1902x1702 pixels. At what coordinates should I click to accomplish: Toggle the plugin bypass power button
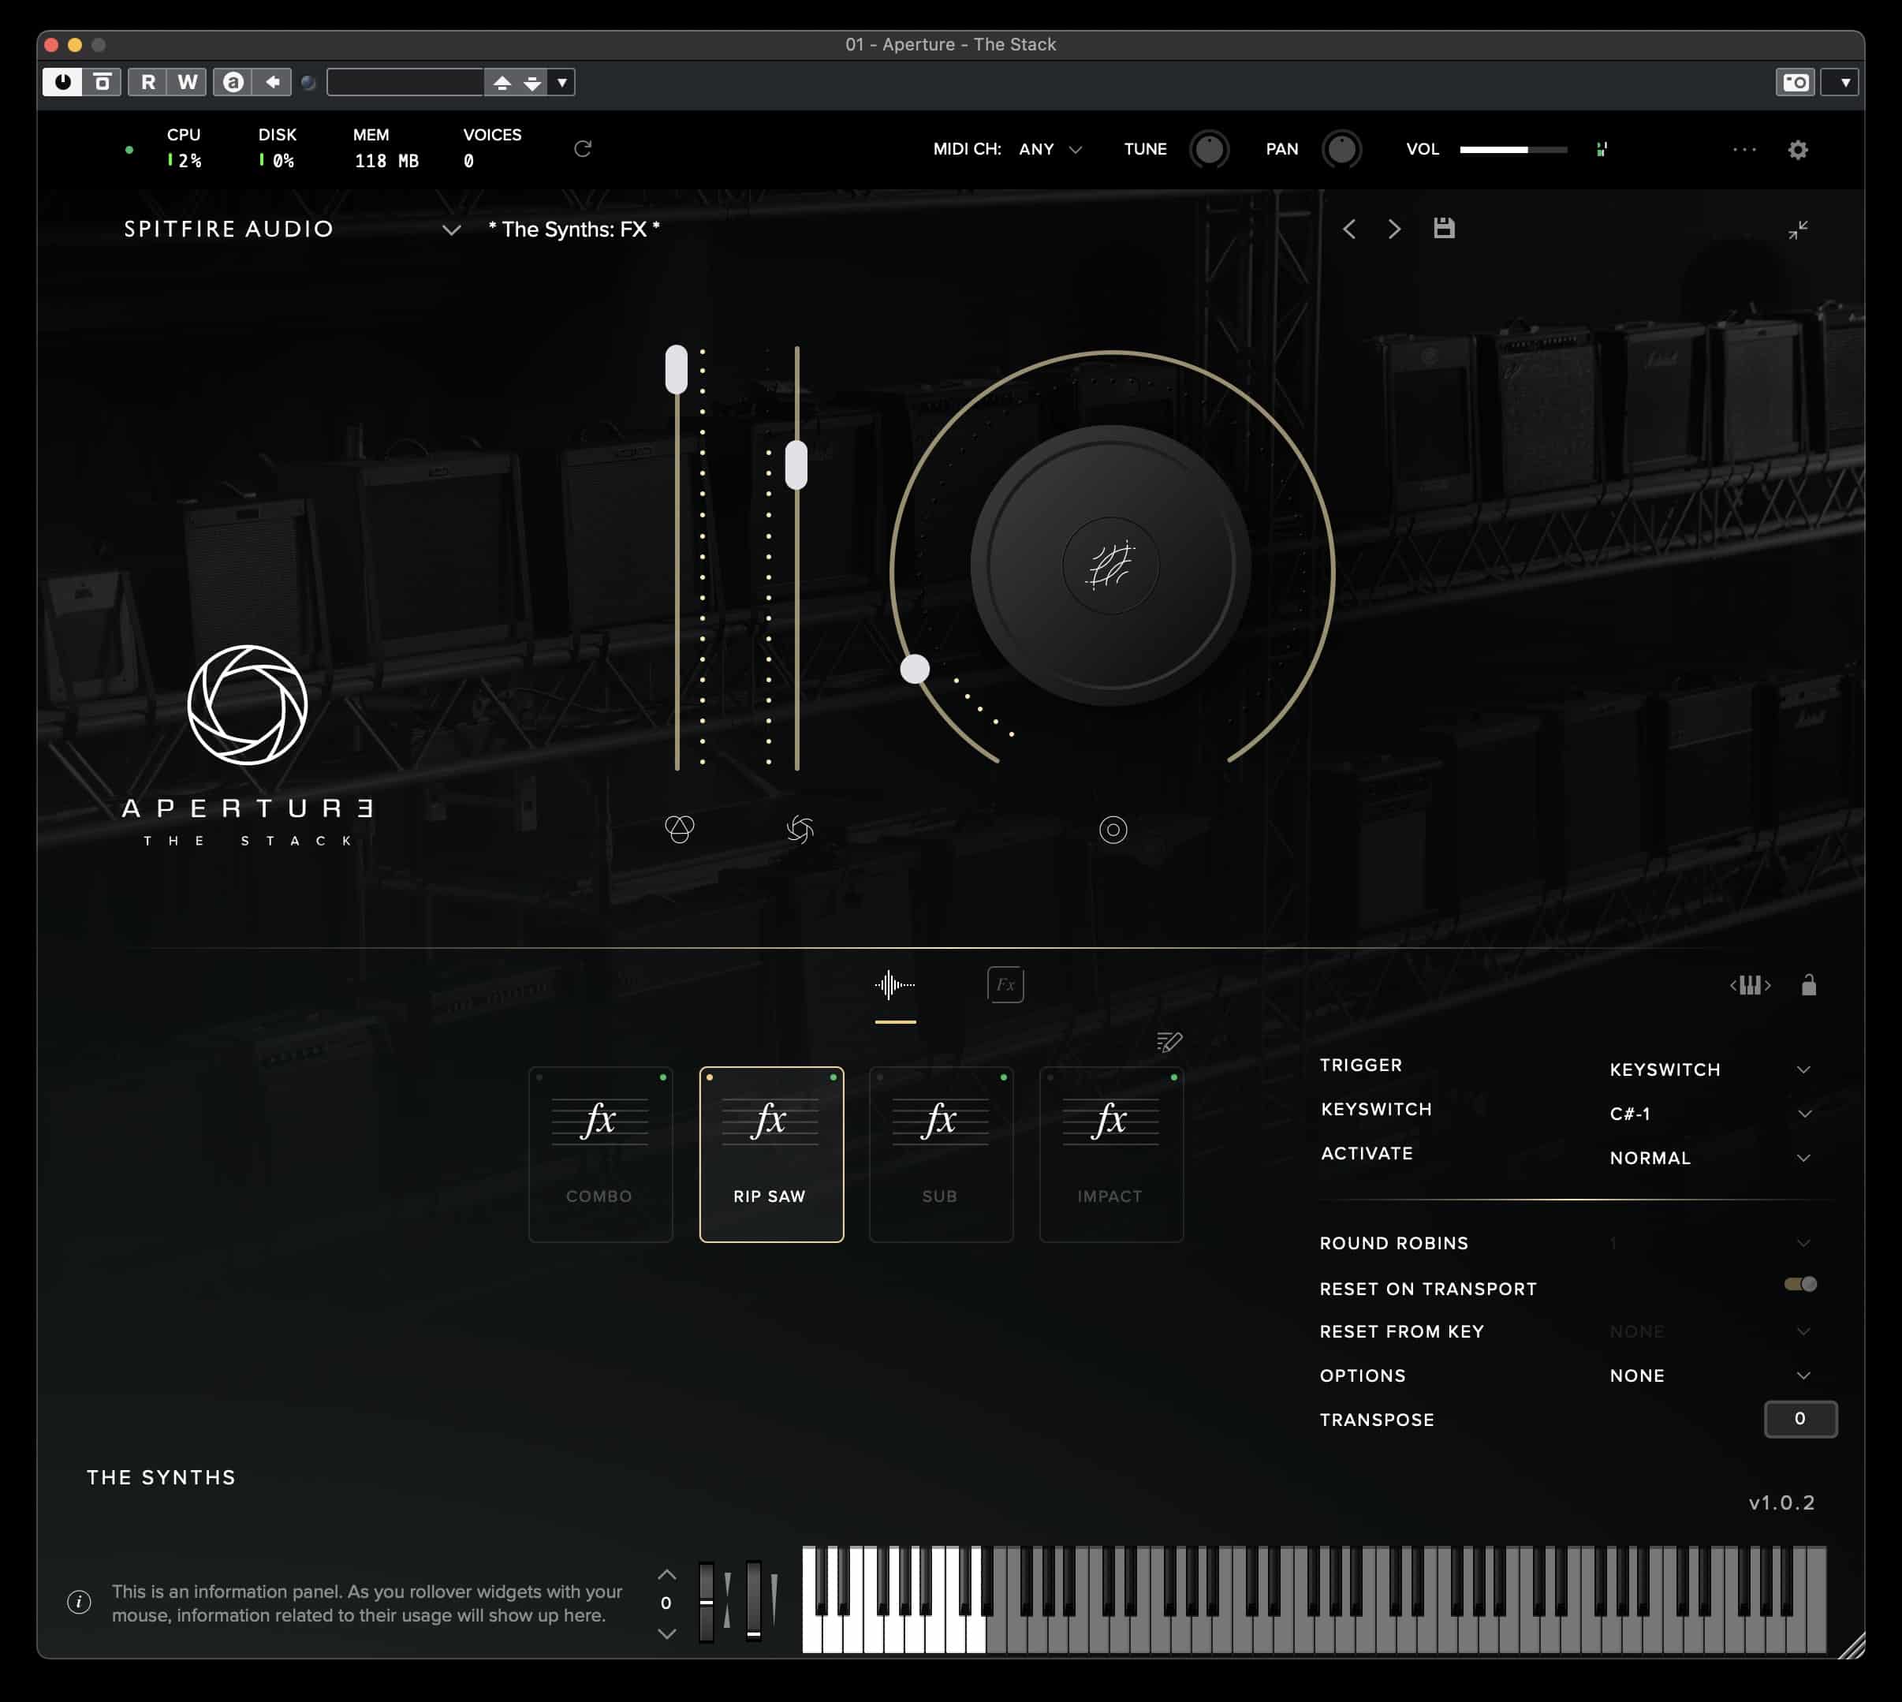(x=62, y=82)
